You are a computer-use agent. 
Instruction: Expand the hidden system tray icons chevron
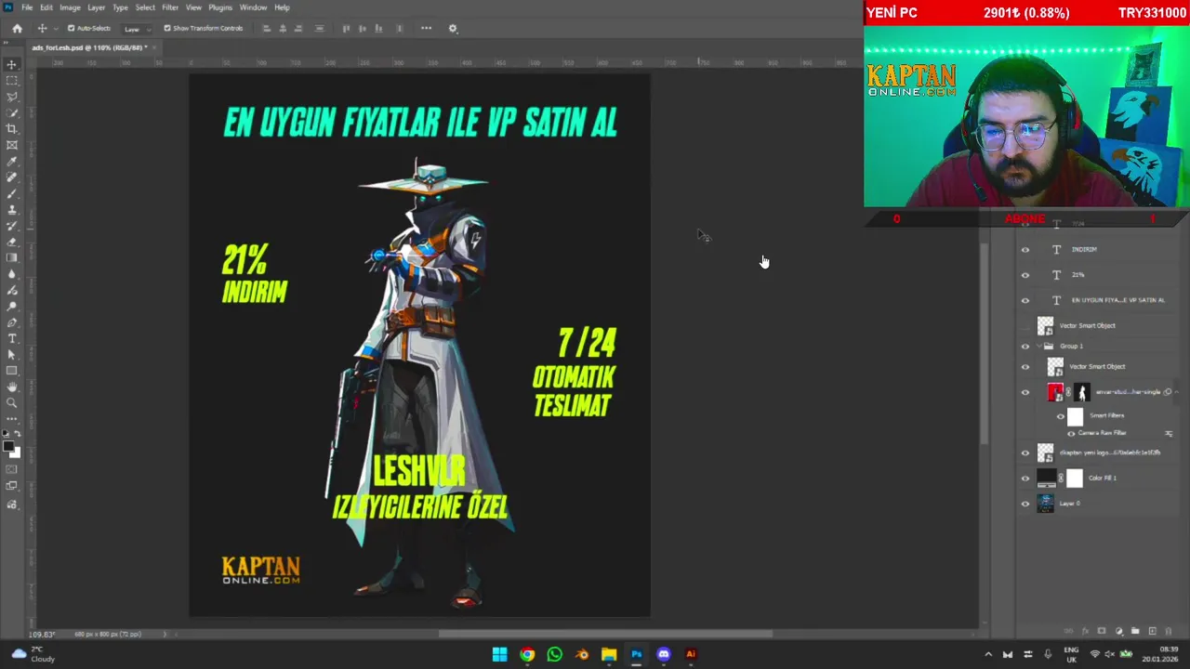click(x=988, y=654)
